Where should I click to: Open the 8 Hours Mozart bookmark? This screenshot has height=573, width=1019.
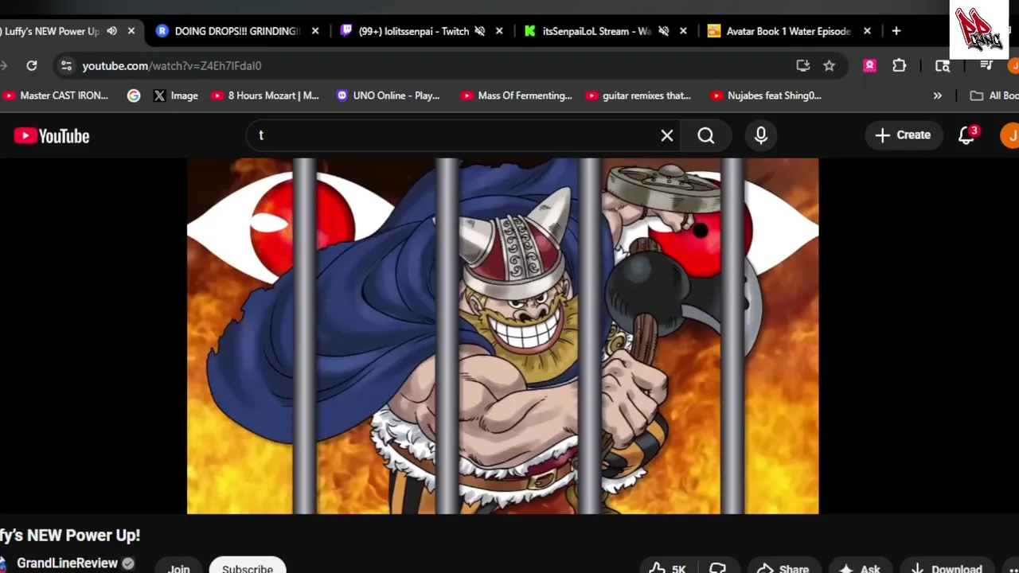coord(265,95)
